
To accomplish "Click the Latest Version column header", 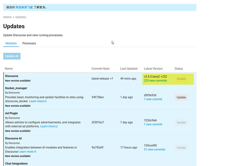I will point(153,69).
